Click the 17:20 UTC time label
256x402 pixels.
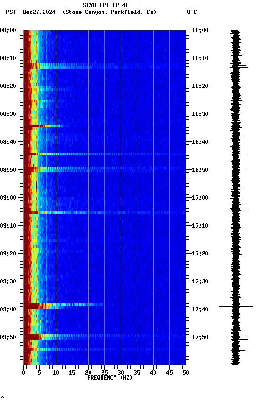[x=200, y=254]
